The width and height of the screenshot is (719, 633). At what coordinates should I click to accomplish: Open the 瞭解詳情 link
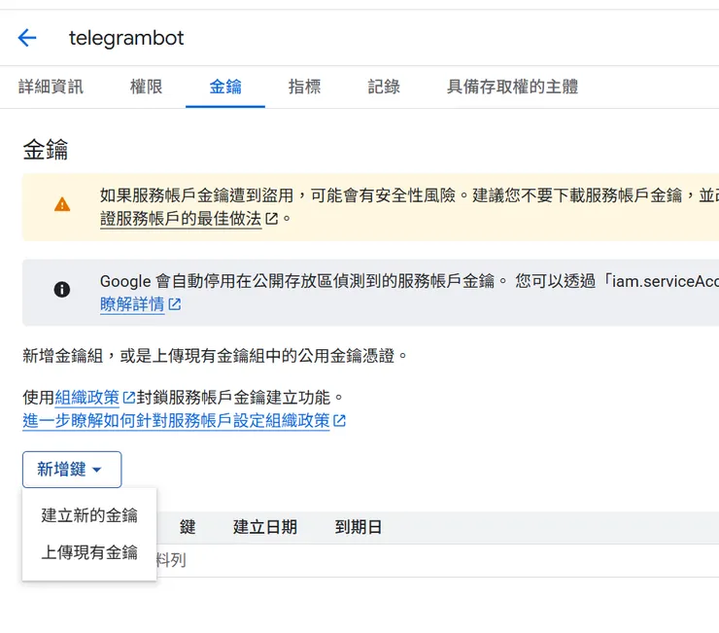tap(132, 304)
